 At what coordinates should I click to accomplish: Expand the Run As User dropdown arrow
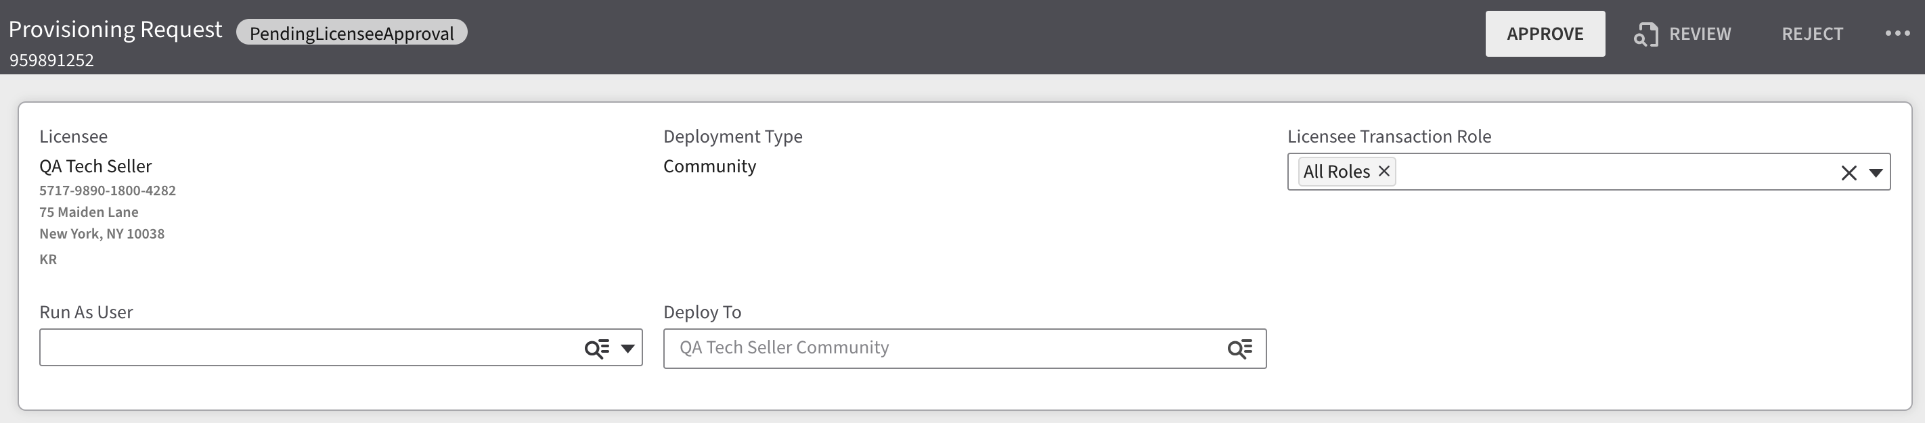click(x=627, y=349)
